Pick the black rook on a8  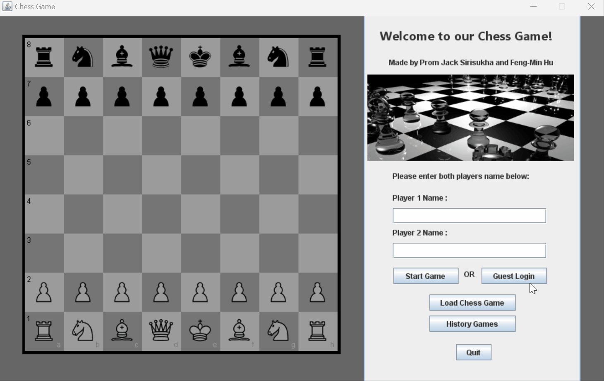pos(44,57)
